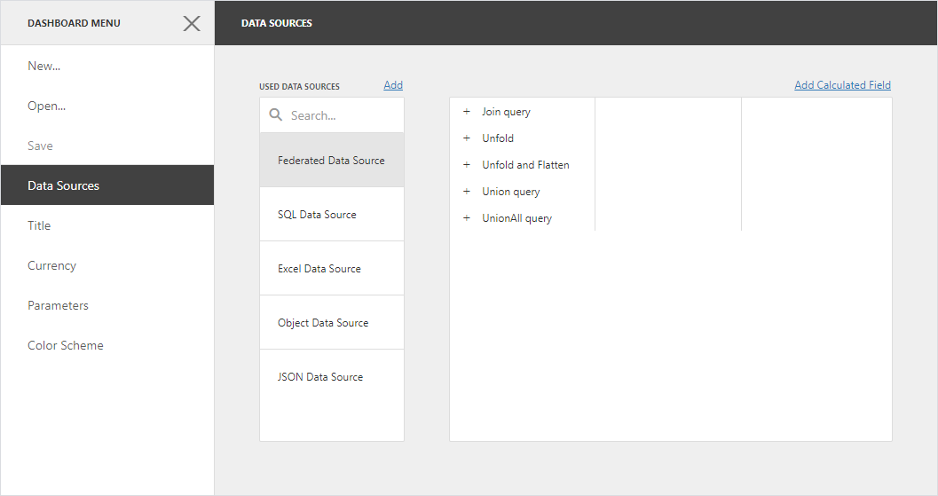Go to the Title menu item
Image resolution: width=938 pixels, height=496 pixels.
[x=107, y=225]
